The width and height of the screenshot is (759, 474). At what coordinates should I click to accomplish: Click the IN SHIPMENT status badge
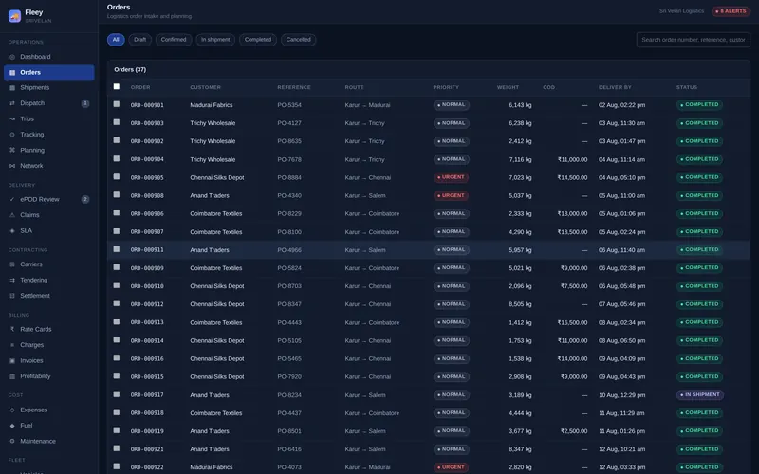tap(700, 395)
